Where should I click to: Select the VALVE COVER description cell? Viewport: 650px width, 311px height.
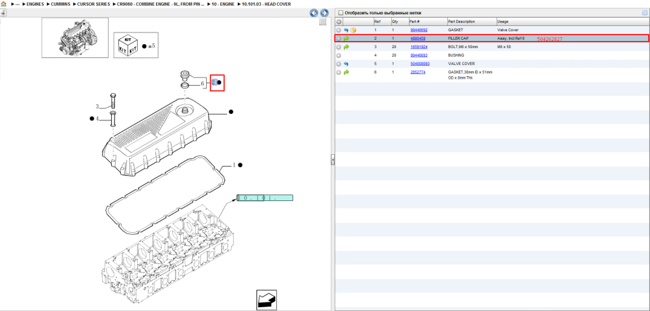[461, 64]
